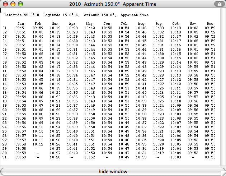Image resolution: width=226 pixels, height=176 pixels.
Task: Click the 10:46 value for May 10
Action: click(90, 67)
